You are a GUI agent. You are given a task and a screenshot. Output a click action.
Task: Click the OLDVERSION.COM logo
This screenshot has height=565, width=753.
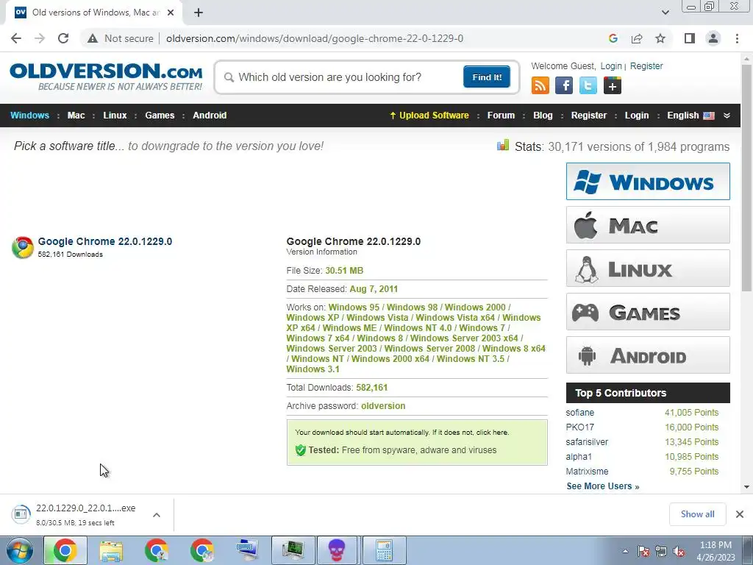pyautogui.click(x=106, y=77)
